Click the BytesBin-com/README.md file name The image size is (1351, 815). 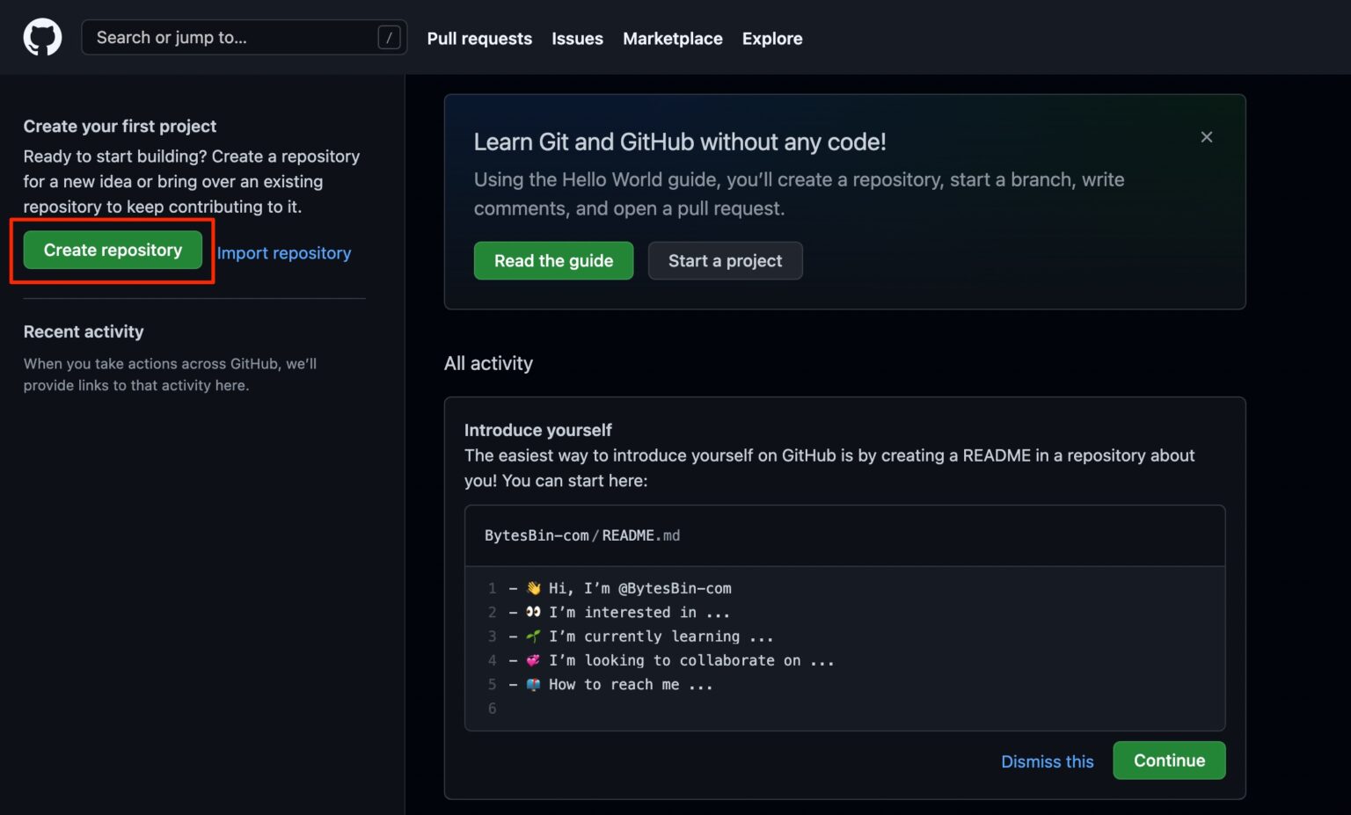click(582, 535)
